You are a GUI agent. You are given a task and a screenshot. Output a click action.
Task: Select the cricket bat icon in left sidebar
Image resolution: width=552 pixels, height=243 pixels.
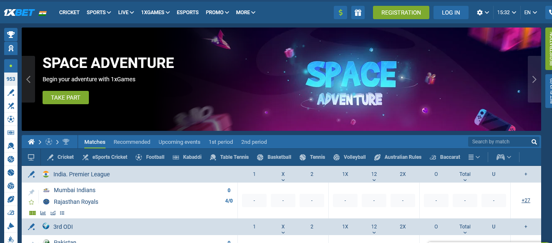[x=11, y=93]
